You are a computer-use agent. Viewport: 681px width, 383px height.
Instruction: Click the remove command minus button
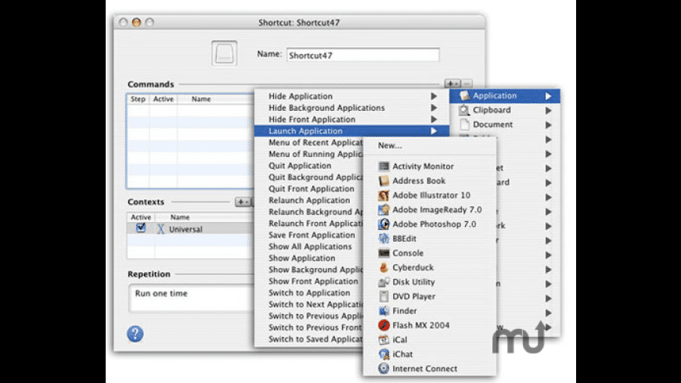click(x=467, y=83)
